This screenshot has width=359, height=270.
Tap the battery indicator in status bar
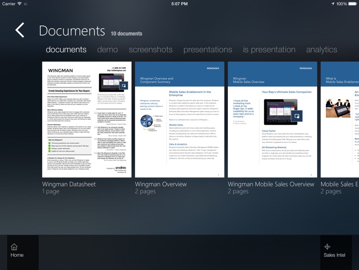352,4
